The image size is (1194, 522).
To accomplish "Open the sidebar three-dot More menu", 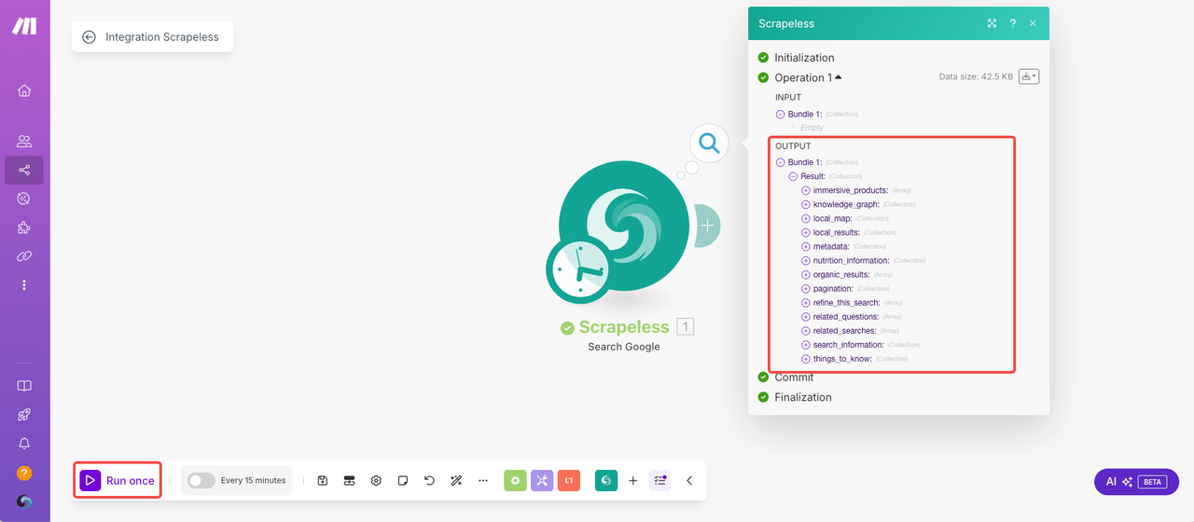I will click(24, 284).
